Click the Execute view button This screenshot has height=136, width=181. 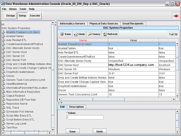click(x=35, y=16)
